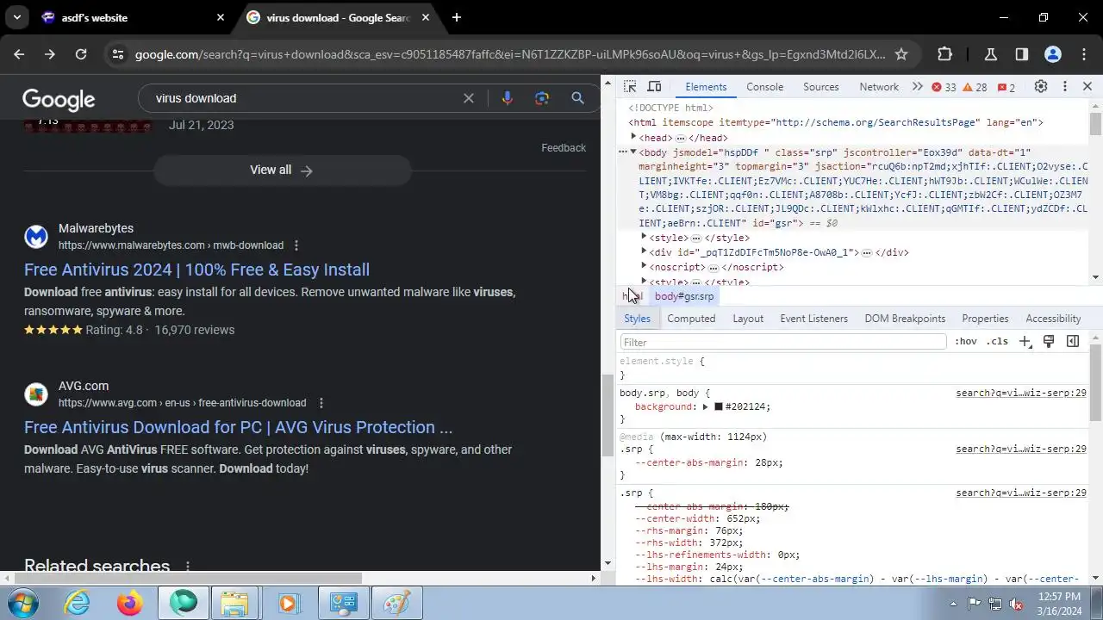
Task: Open DevTools settings gear
Action: click(x=1041, y=87)
